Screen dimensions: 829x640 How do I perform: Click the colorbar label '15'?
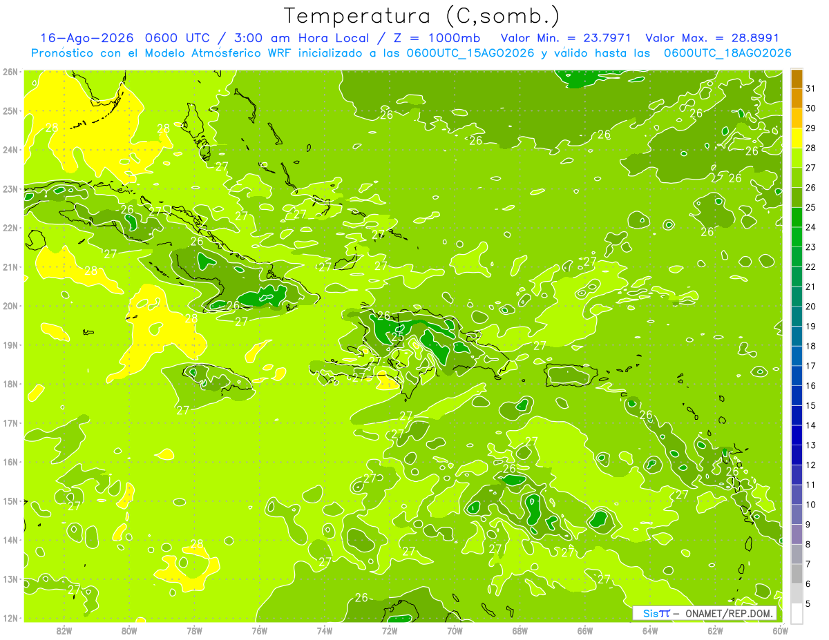tap(811, 405)
